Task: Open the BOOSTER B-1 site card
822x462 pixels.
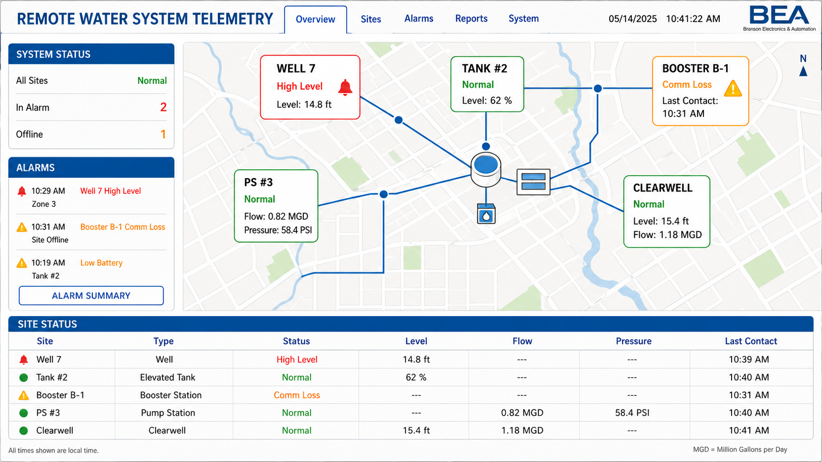Action: [701, 91]
